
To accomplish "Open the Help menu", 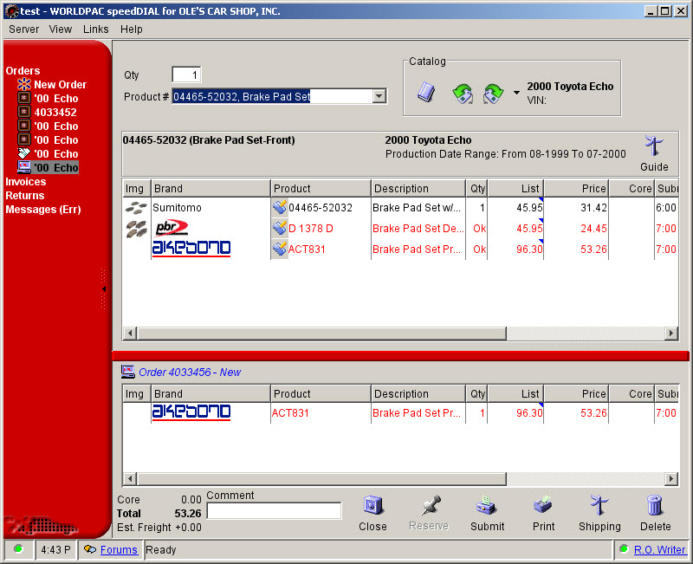I will [132, 29].
